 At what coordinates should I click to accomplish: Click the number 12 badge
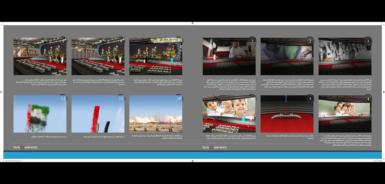pos(63,99)
